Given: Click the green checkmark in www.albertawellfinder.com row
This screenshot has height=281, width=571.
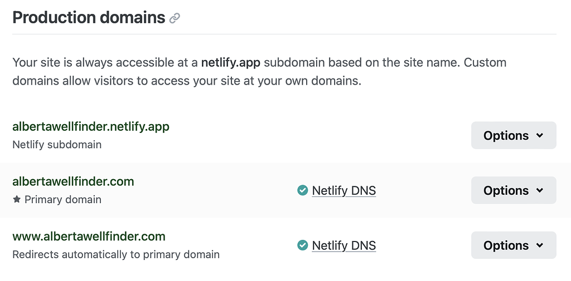Looking at the screenshot, I should pyautogui.click(x=303, y=245).
